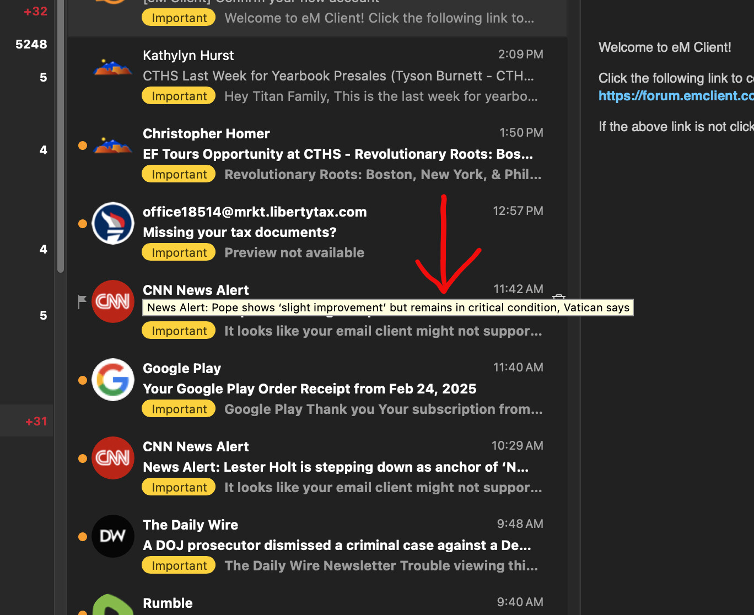Click The Daily Wire DW avatar

coord(113,536)
